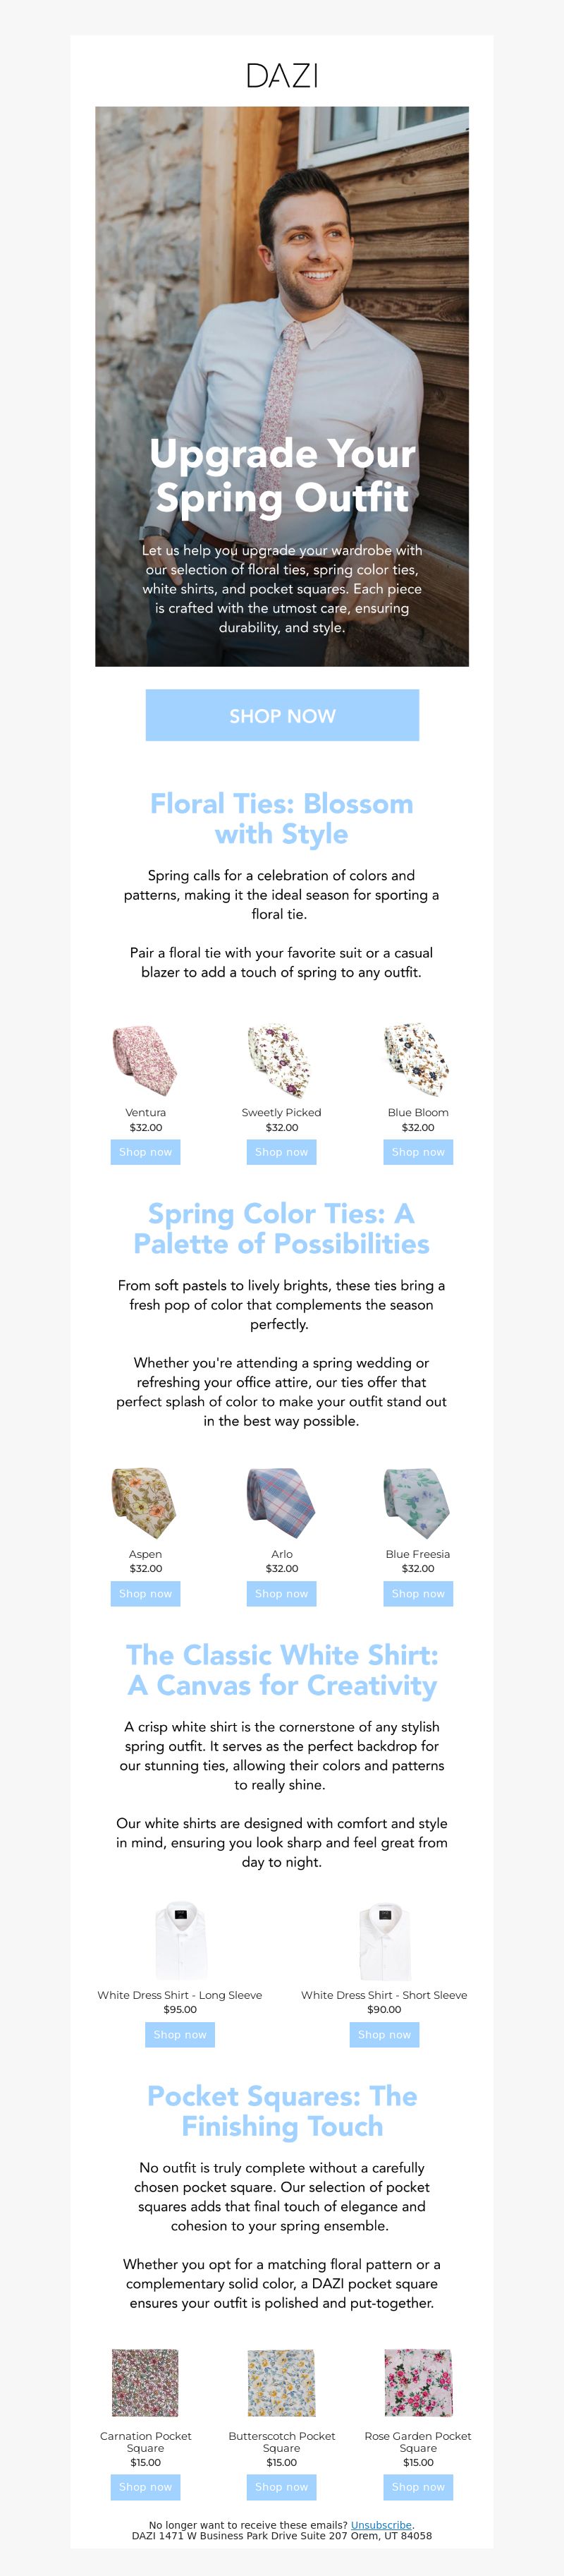Image resolution: width=564 pixels, height=2576 pixels.
Task: Click the SHOP NOW banner button
Action: tap(282, 715)
